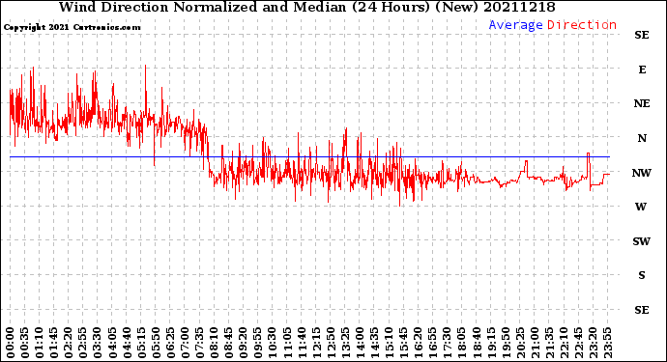667x362 pixels.
Task: Click the 19:50 time label
Action: 506,343
